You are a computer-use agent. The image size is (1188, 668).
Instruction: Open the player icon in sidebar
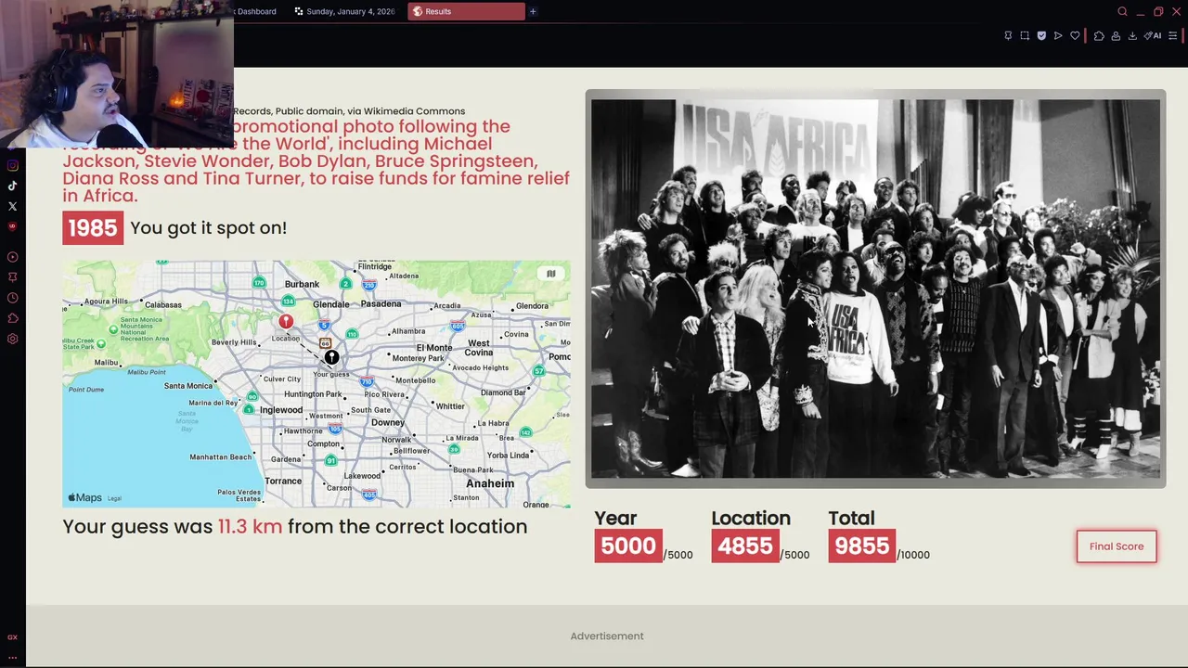click(x=12, y=257)
